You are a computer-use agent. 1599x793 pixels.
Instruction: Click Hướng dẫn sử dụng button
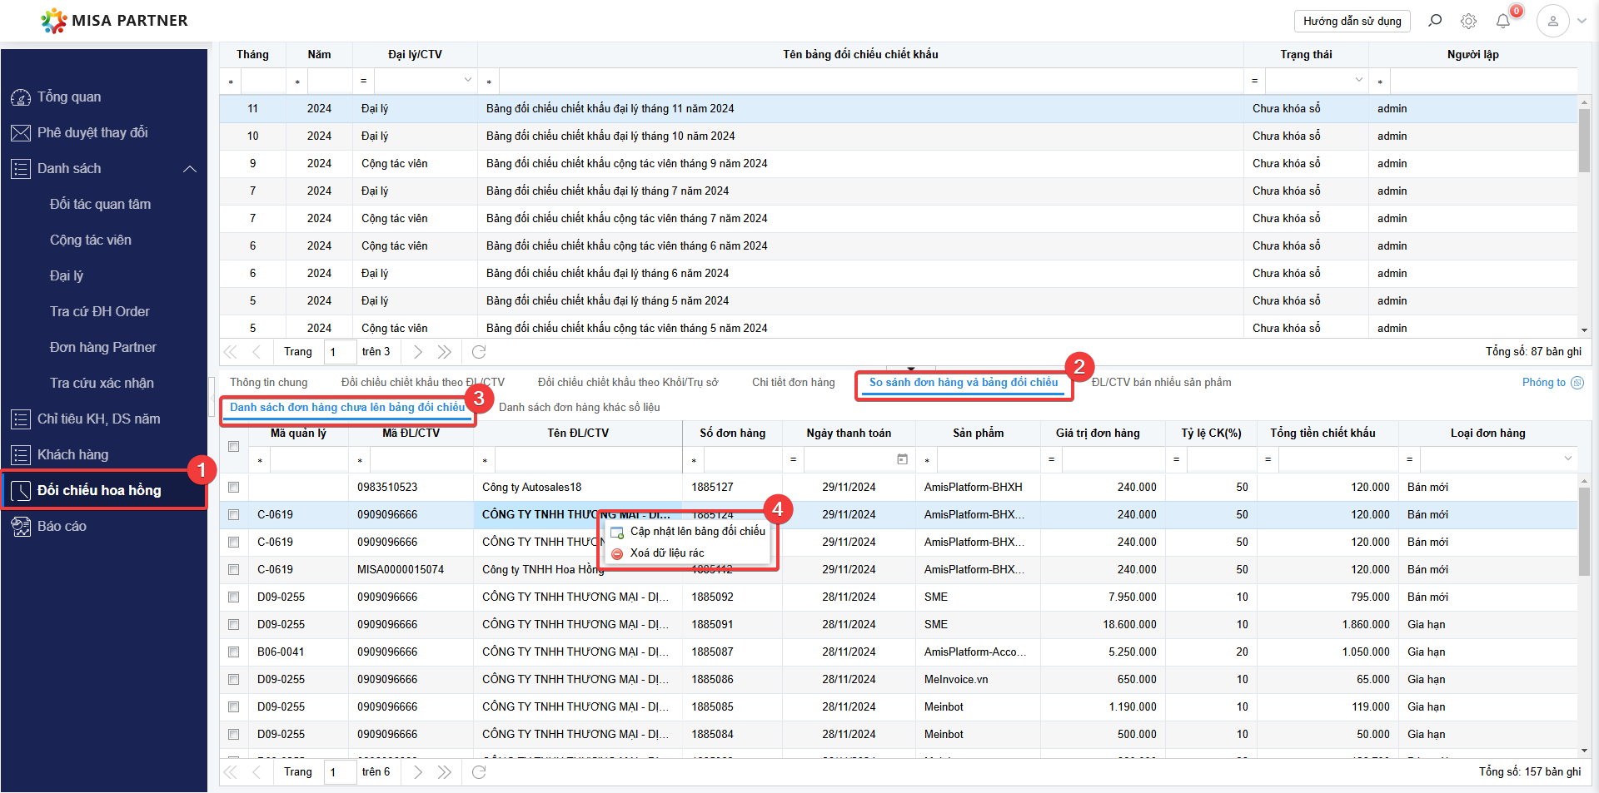coord(1352,21)
